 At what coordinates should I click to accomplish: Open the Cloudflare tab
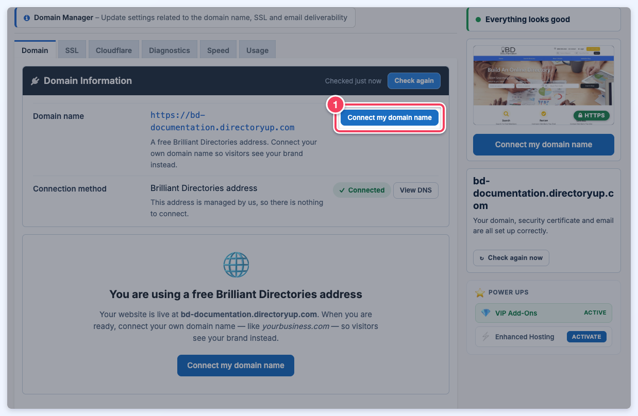point(114,50)
